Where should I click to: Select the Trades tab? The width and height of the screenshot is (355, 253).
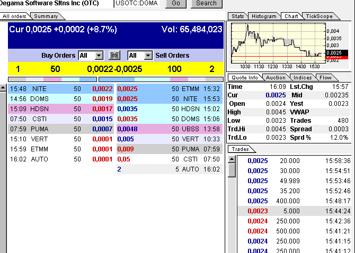pyautogui.click(x=241, y=149)
